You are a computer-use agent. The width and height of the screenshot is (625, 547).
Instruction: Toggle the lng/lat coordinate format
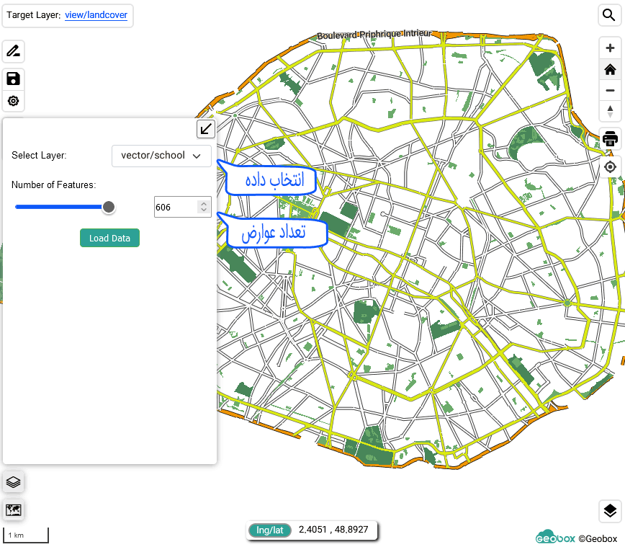[270, 530]
